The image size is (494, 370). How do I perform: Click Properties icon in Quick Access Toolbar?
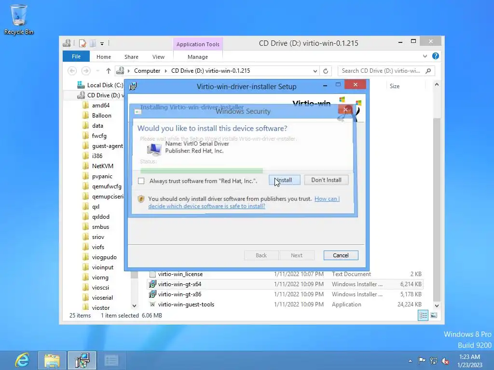[x=82, y=43]
